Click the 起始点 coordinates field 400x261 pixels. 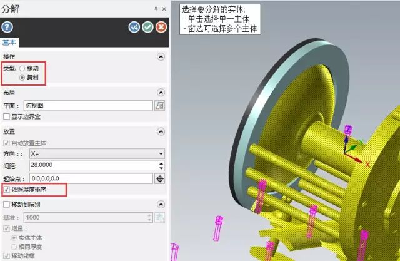[x=91, y=178]
